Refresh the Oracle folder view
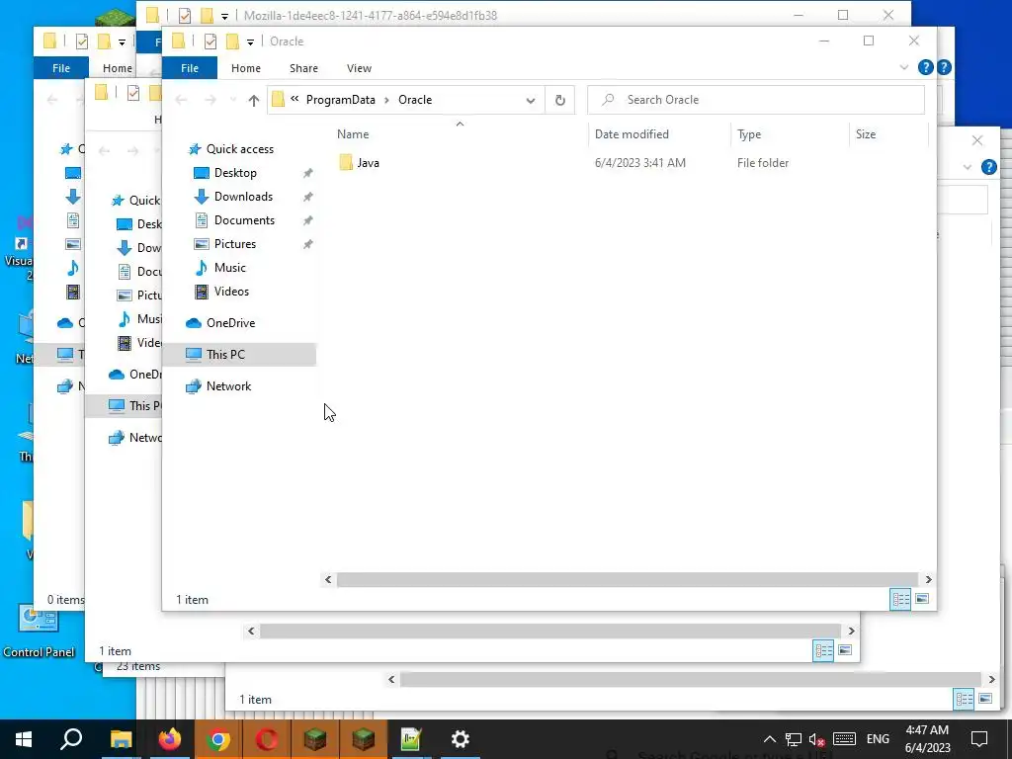 pos(560,100)
